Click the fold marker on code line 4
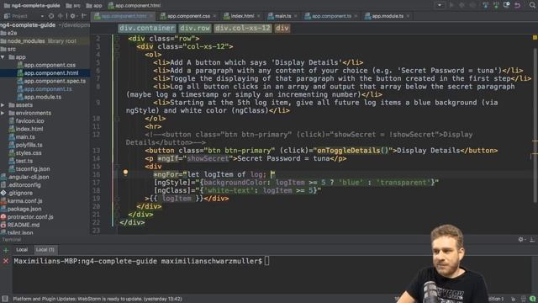 [117, 55]
